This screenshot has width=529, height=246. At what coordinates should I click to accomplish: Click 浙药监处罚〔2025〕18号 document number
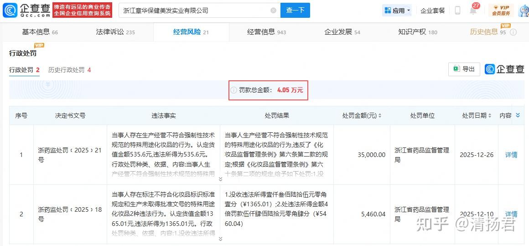point(70,214)
